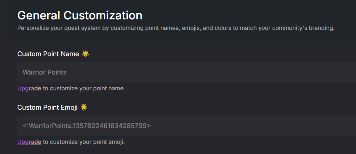Open Upgrade link for point emoji
Image resolution: width=356 pixels, height=154 pixels.
(29, 142)
